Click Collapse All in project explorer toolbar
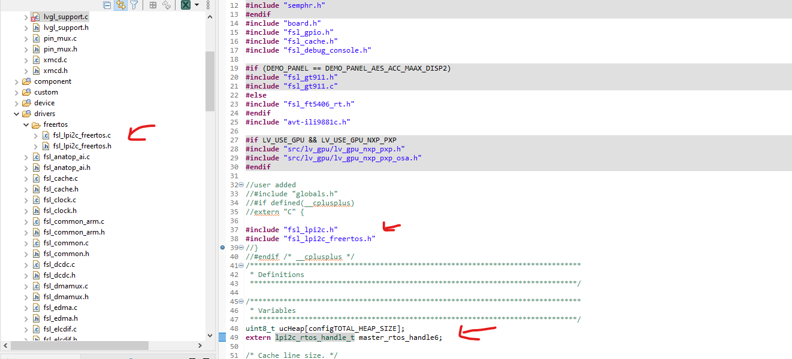 [x=107, y=5]
